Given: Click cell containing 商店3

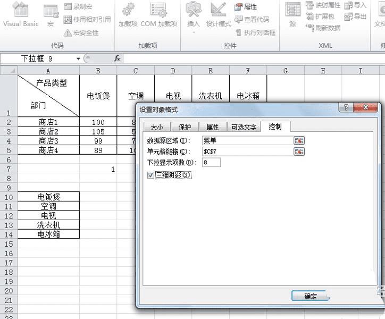Looking at the screenshot, I should click(x=48, y=141).
